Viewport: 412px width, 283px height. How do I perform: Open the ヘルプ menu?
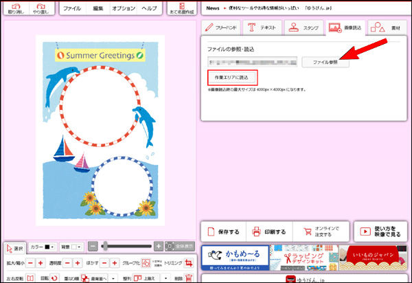(x=149, y=8)
